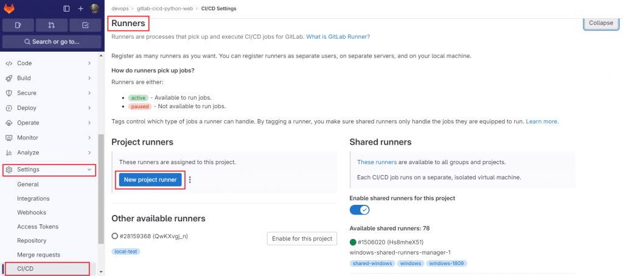Open 'What is GitLab Runner?' link
Screen dimensions: 623x276
click(338, 36)
